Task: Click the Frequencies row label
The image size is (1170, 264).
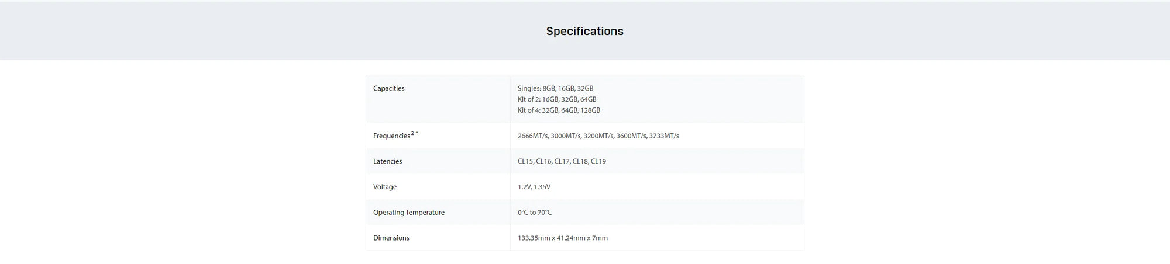Action: 391,136
